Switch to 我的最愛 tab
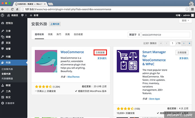Viewport: 195px width, 118px height. point(78,34)
